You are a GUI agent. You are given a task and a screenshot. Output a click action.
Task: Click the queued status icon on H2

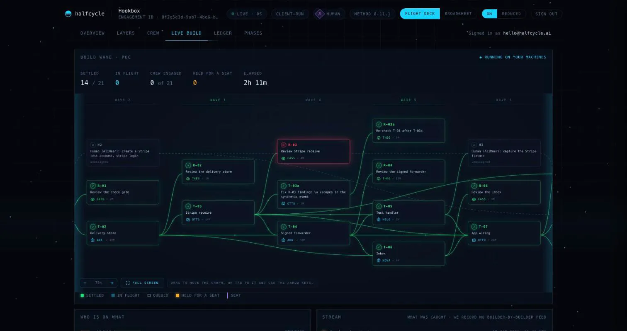point(93,145)
